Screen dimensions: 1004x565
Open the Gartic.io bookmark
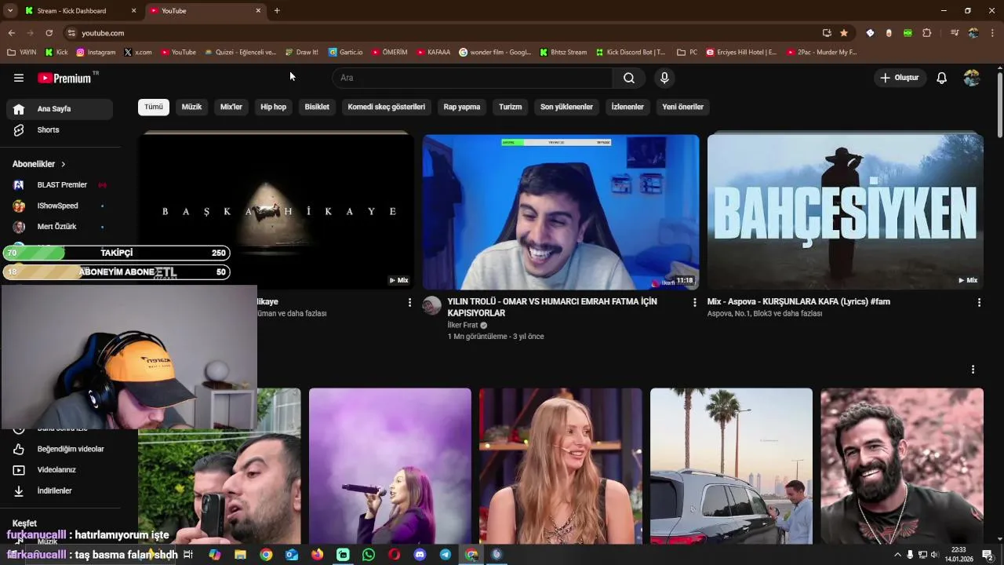(x=345, y=53)
